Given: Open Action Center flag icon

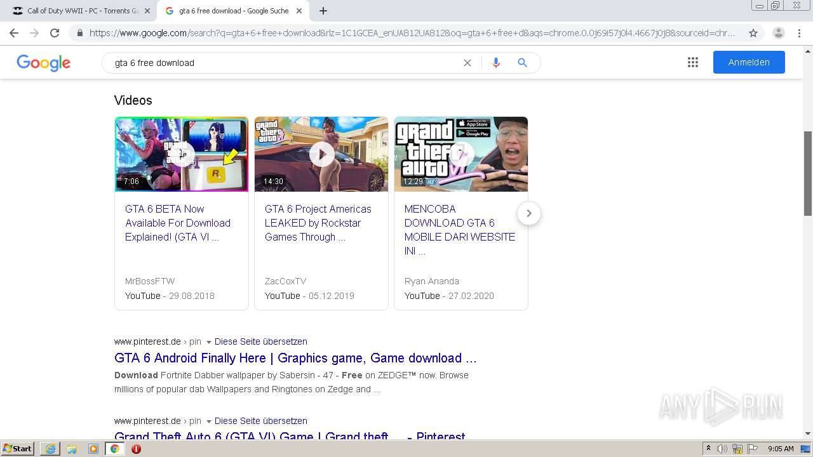Looking at the screenshot, I should (753, 449).
